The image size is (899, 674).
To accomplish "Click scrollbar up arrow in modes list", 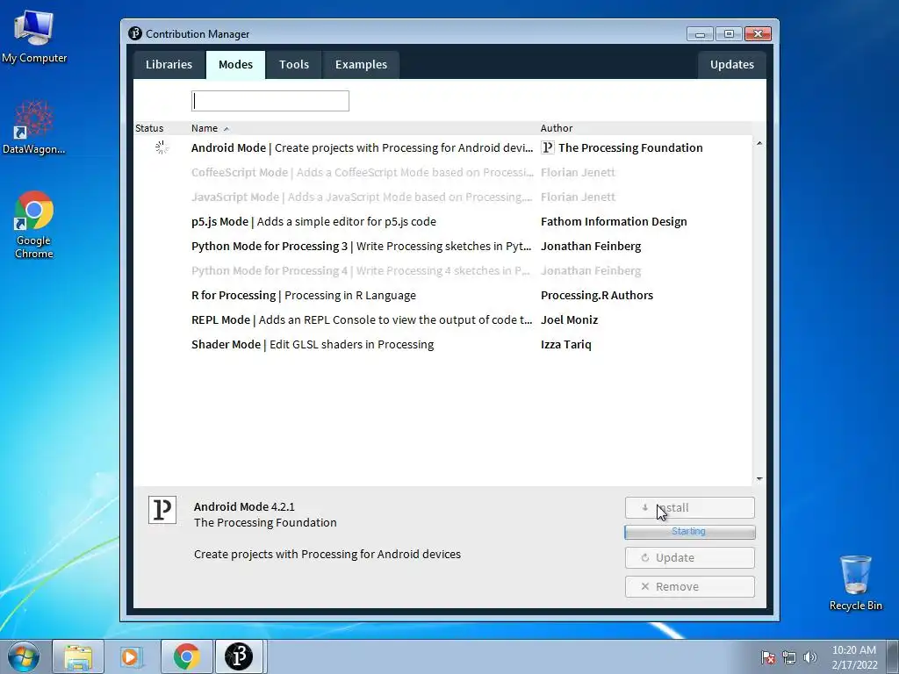I will (759, 143).
